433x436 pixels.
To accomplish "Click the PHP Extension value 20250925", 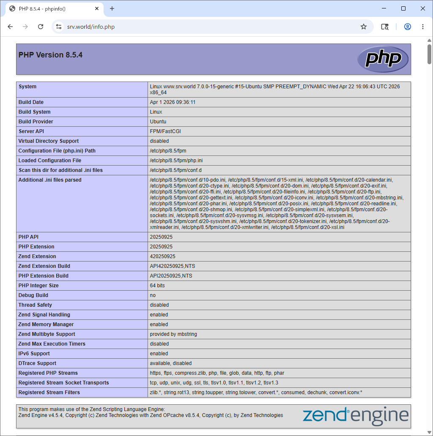I will click(x=161, y=247).
